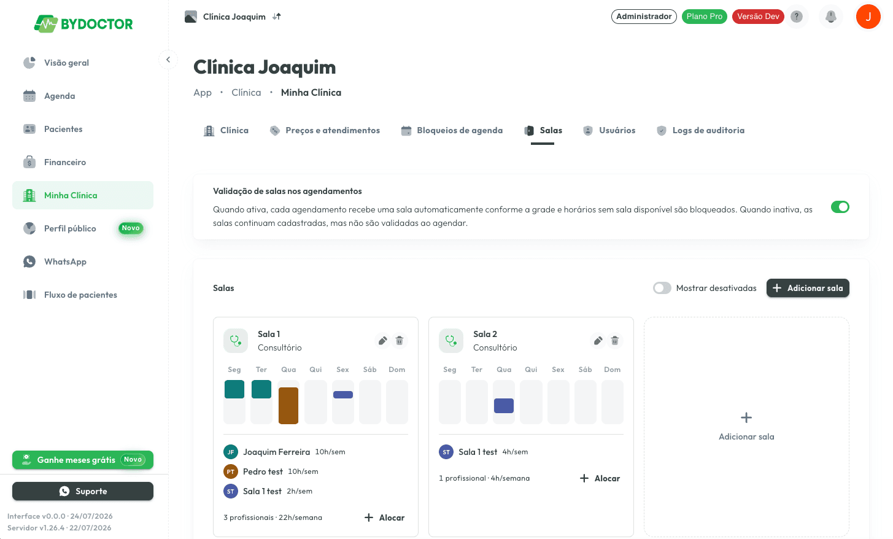This screenshot has height=539, width=893.
Task: Switch clinic using the Clínica Joaquim selector
Action: pyautogui.click(x=233, y=17)
